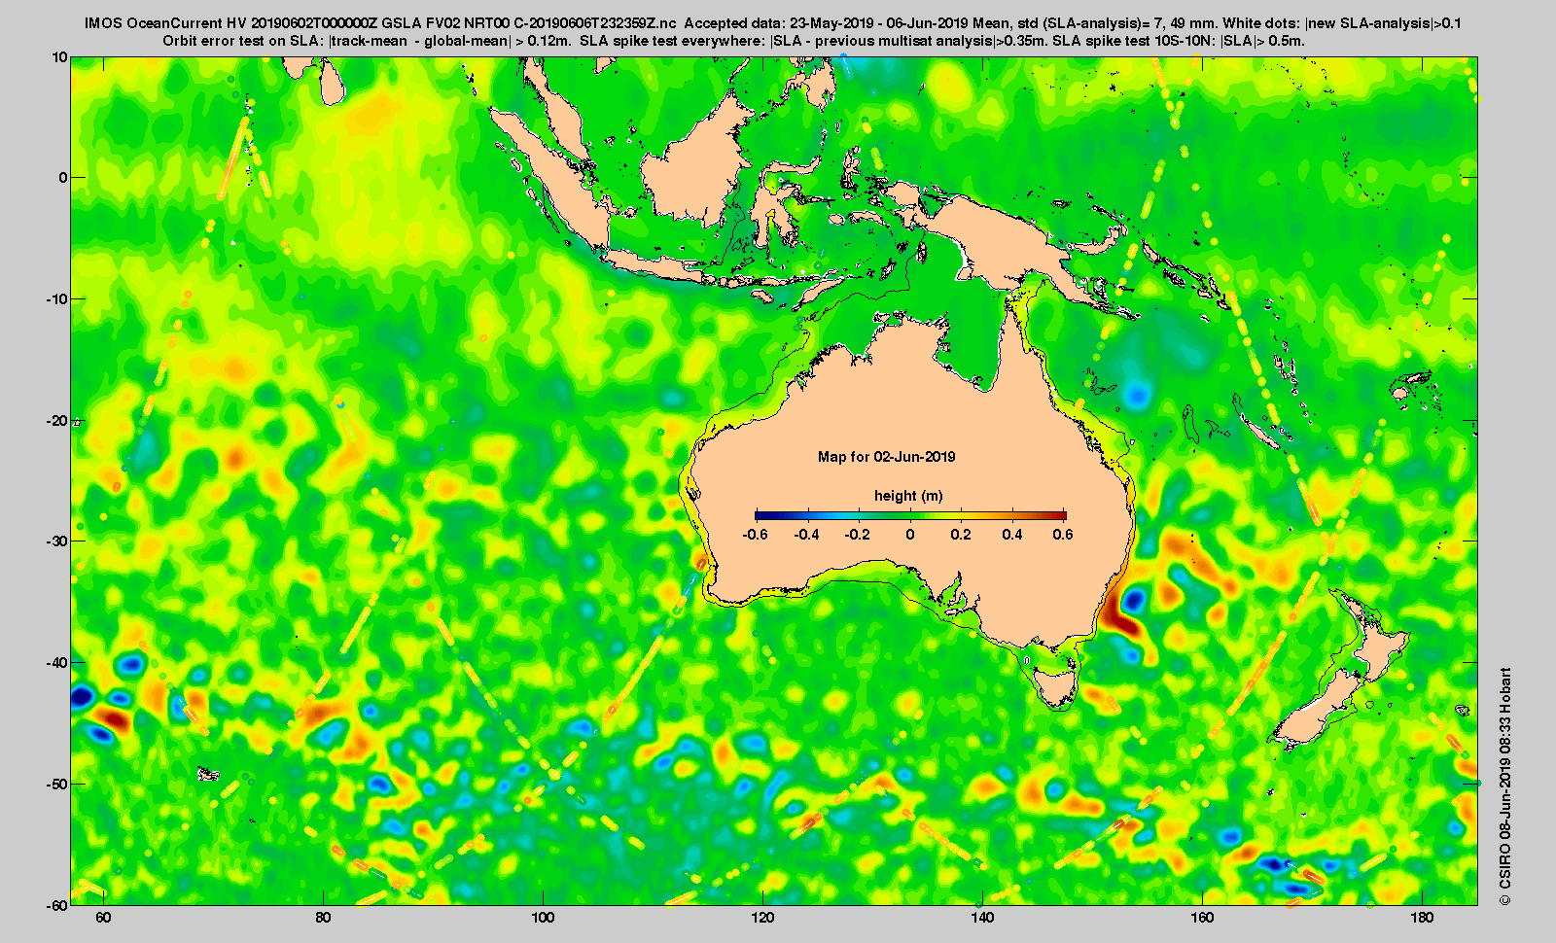This screenshot has height=943, width=1556.
Task: Click New Zealand's South Island
Action: (x=1318, y=710)
